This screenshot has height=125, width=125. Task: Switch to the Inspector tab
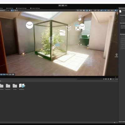[x=122, y=8]
